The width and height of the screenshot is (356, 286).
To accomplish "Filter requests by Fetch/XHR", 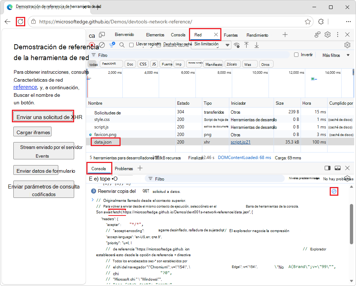I will coord(111,64).
